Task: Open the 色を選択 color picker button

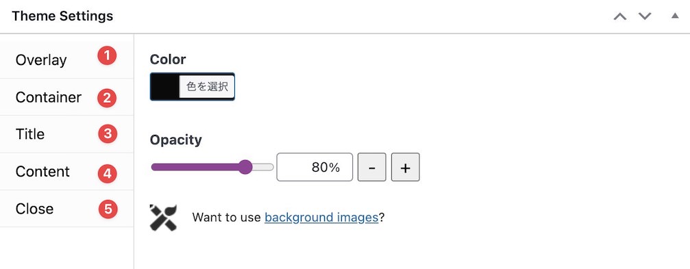Action: [207, 87]
